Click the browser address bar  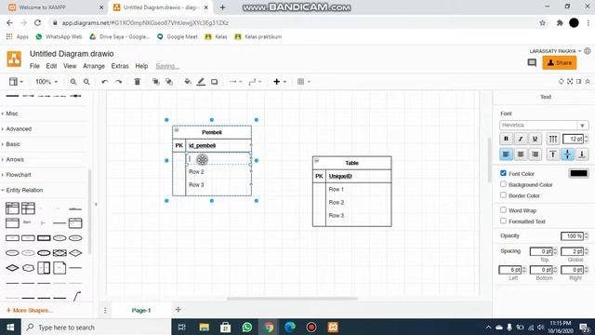pos(292,22)
